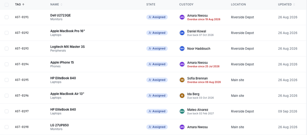
Task: Click the updated date 09 Sep 2026
Action: pyautogui.click(x=287, y=111)
